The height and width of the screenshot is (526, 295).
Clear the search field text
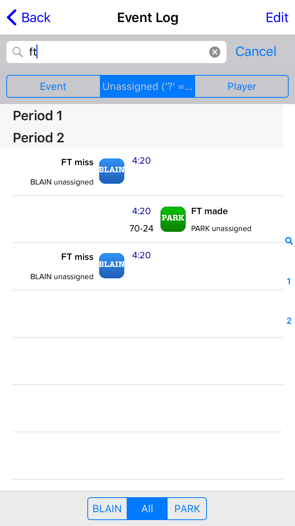(x=214, y=52)
